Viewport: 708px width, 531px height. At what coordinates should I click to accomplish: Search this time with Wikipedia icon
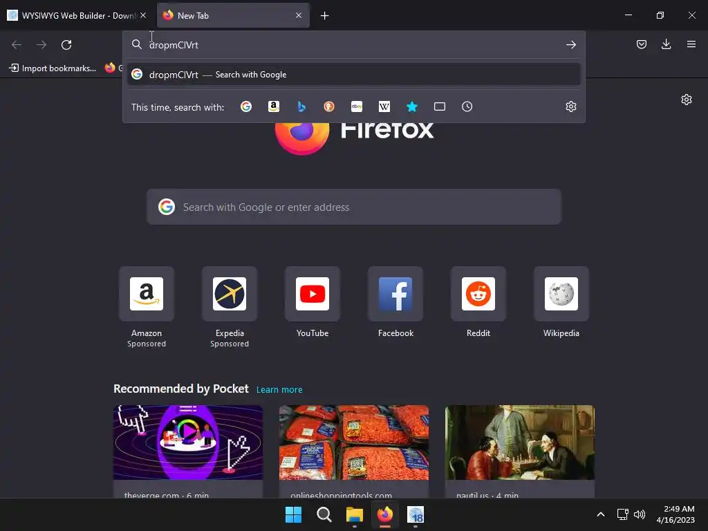[x=384, y=106]
